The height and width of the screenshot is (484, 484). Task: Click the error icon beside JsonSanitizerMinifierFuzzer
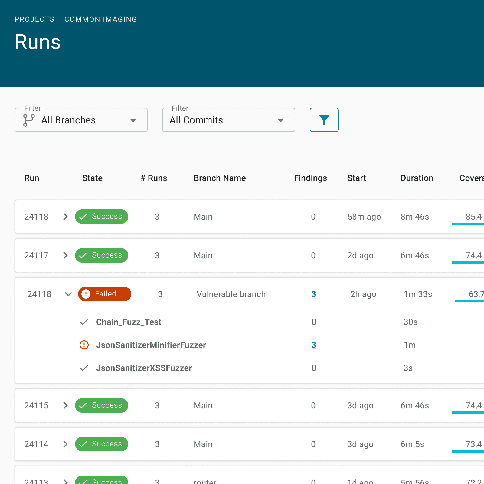tap(84, 345)
